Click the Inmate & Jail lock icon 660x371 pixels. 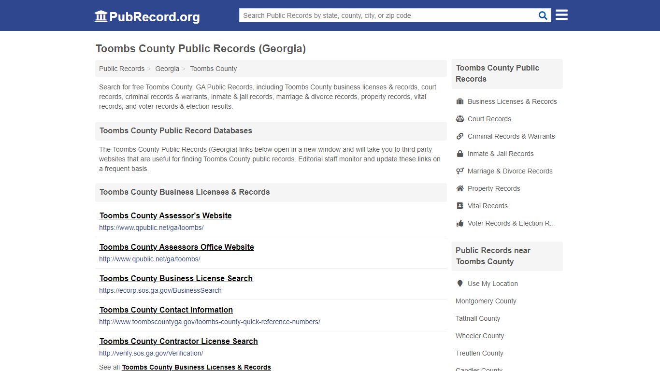460,154
